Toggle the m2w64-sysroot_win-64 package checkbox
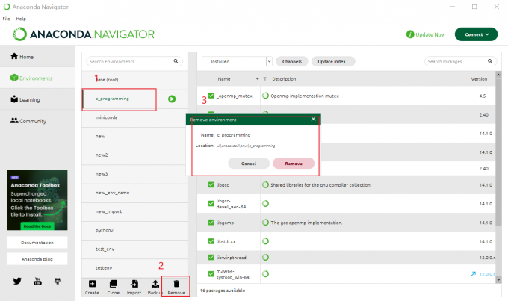Viewport: 508px width, 301px height. point(211,274)
